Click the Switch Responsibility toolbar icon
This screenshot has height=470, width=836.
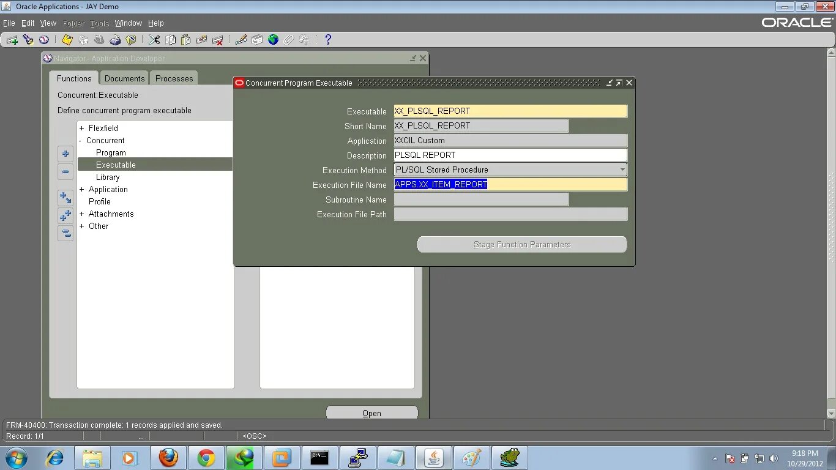click(x=99, y=40)
